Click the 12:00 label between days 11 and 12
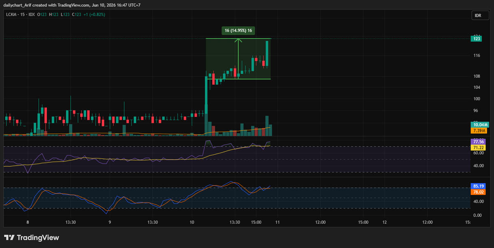This screenshot has width=494, height=248. [320, 222]
